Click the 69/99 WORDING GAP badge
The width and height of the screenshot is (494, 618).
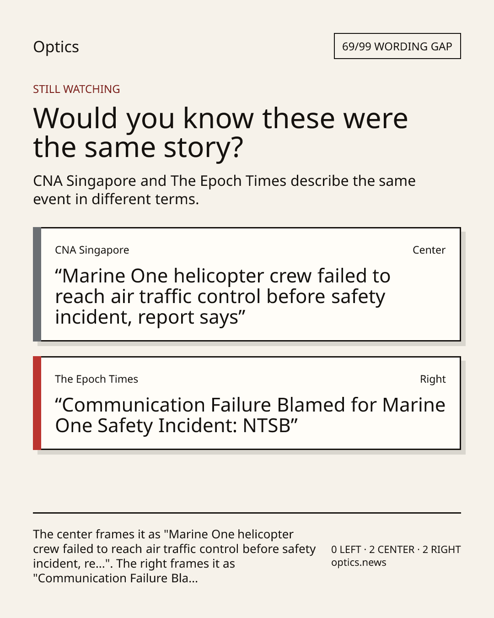[397, 46]
